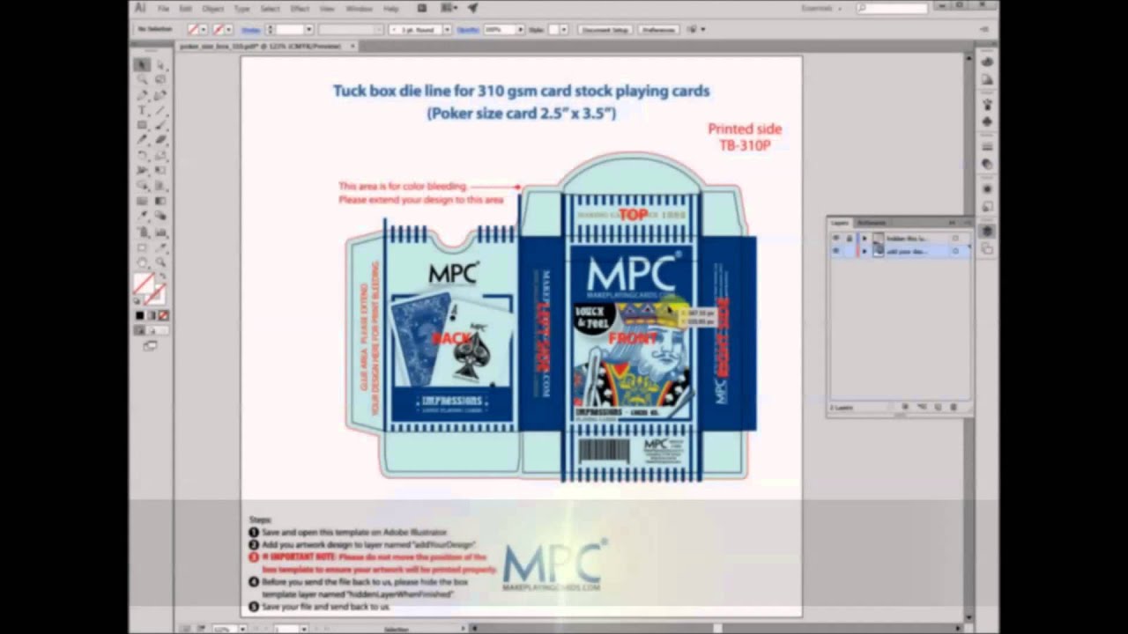Image resolution: width=1128 pixels, height=634 pixels.
Task: Select the Eyedropper tool
Action: (x=142, y=216)
